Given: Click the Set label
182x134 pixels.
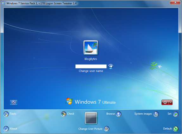Looking at the screenshot, I should coord(169,114).
